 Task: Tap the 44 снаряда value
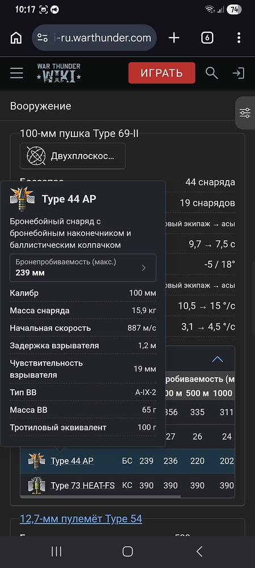pos(210,182)
